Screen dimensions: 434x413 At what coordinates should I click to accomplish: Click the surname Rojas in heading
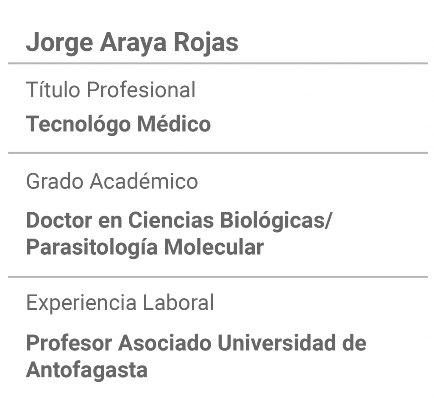coord(206,42)
